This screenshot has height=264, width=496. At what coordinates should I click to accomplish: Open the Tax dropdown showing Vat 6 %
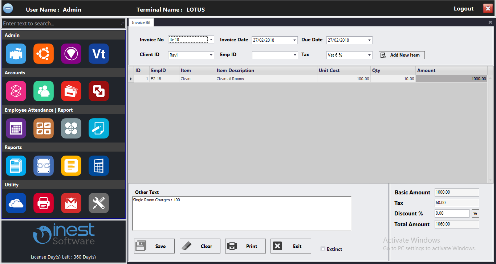coord(369,55)
